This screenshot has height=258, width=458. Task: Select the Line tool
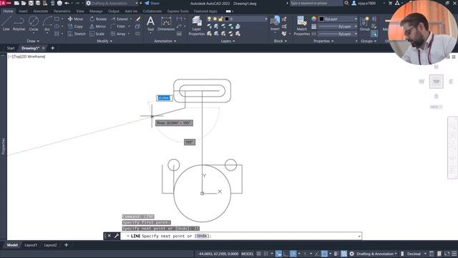[x=6, y=24]
